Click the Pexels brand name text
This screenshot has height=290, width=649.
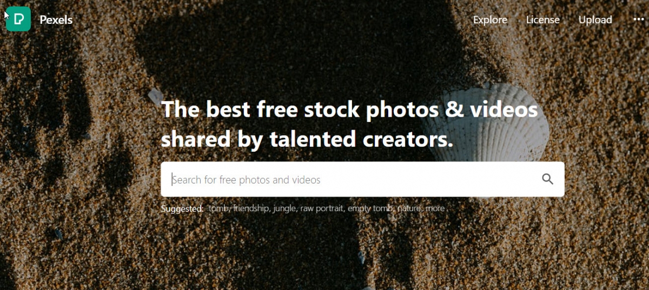coord(56,20)
